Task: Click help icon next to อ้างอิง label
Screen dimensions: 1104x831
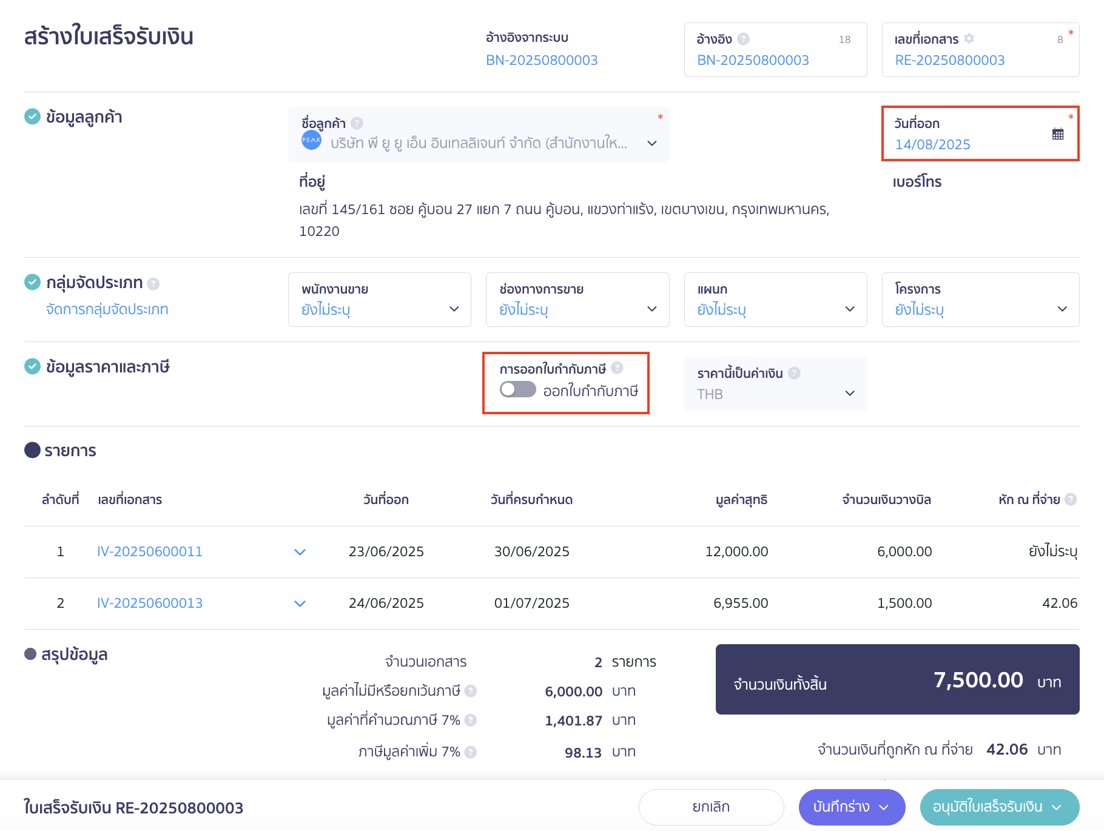Action: click(744, 39)
